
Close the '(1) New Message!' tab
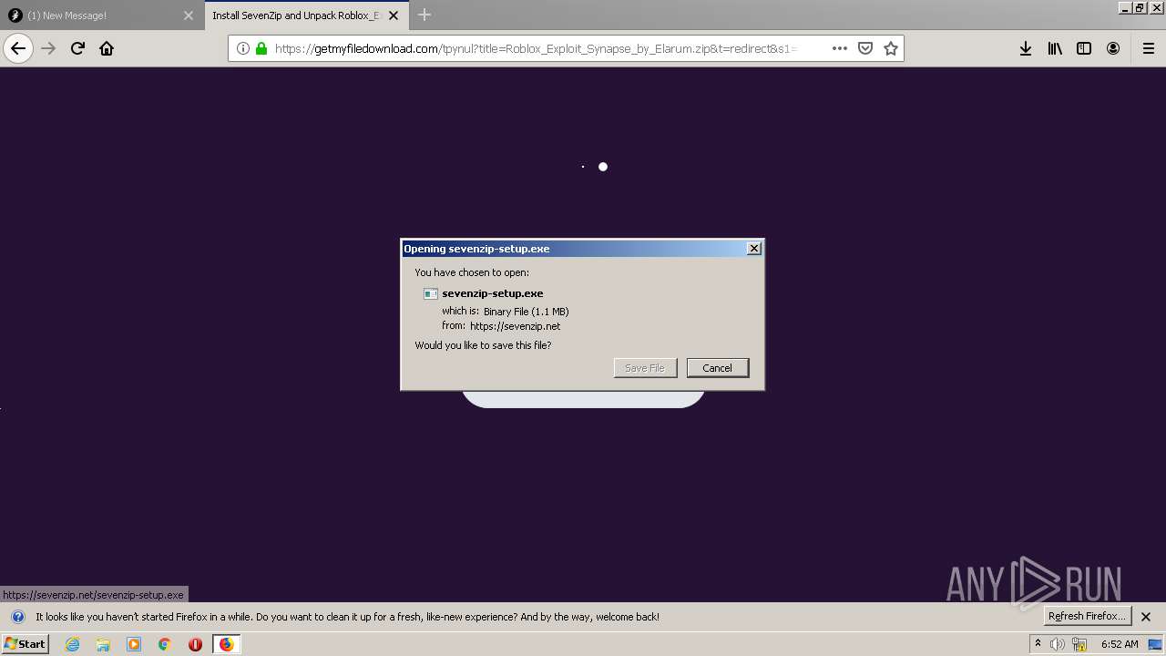pyautogui.click(x=189, y=15)
